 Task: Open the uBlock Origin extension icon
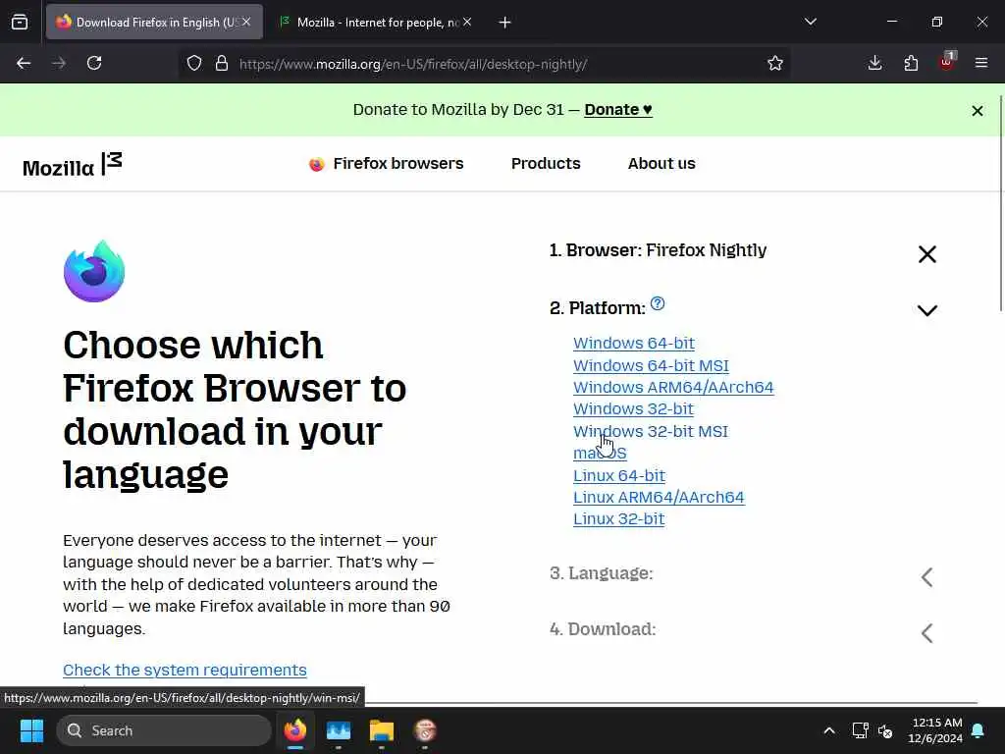[947, 62]
